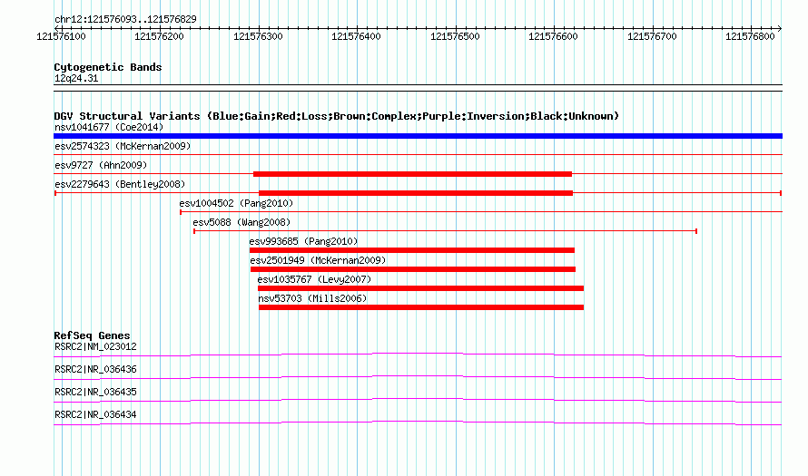The height and width of the screenshot is (476, 808).
Task: Click ruler position 121576200
Action: click(x=159, y=36)
